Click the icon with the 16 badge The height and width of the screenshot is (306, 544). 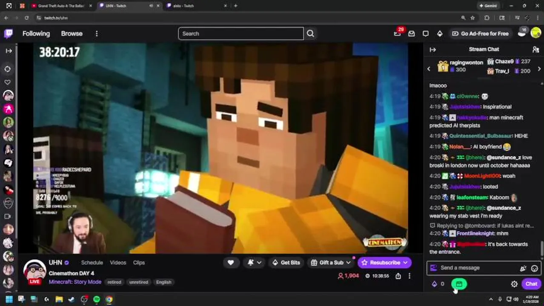pos(522,33)
